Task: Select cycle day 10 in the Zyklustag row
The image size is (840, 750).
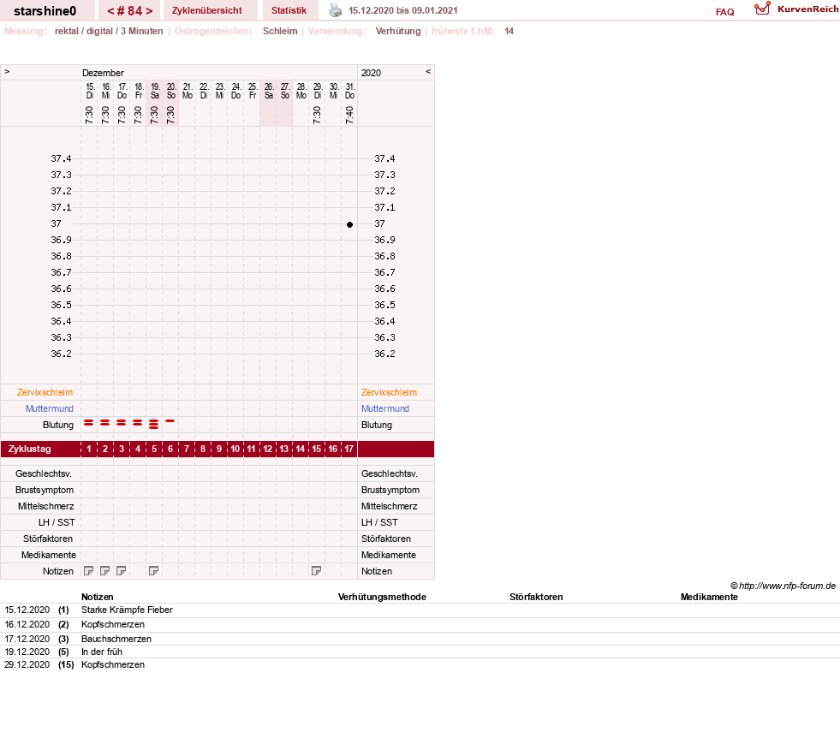Action: tap(235, 449)
